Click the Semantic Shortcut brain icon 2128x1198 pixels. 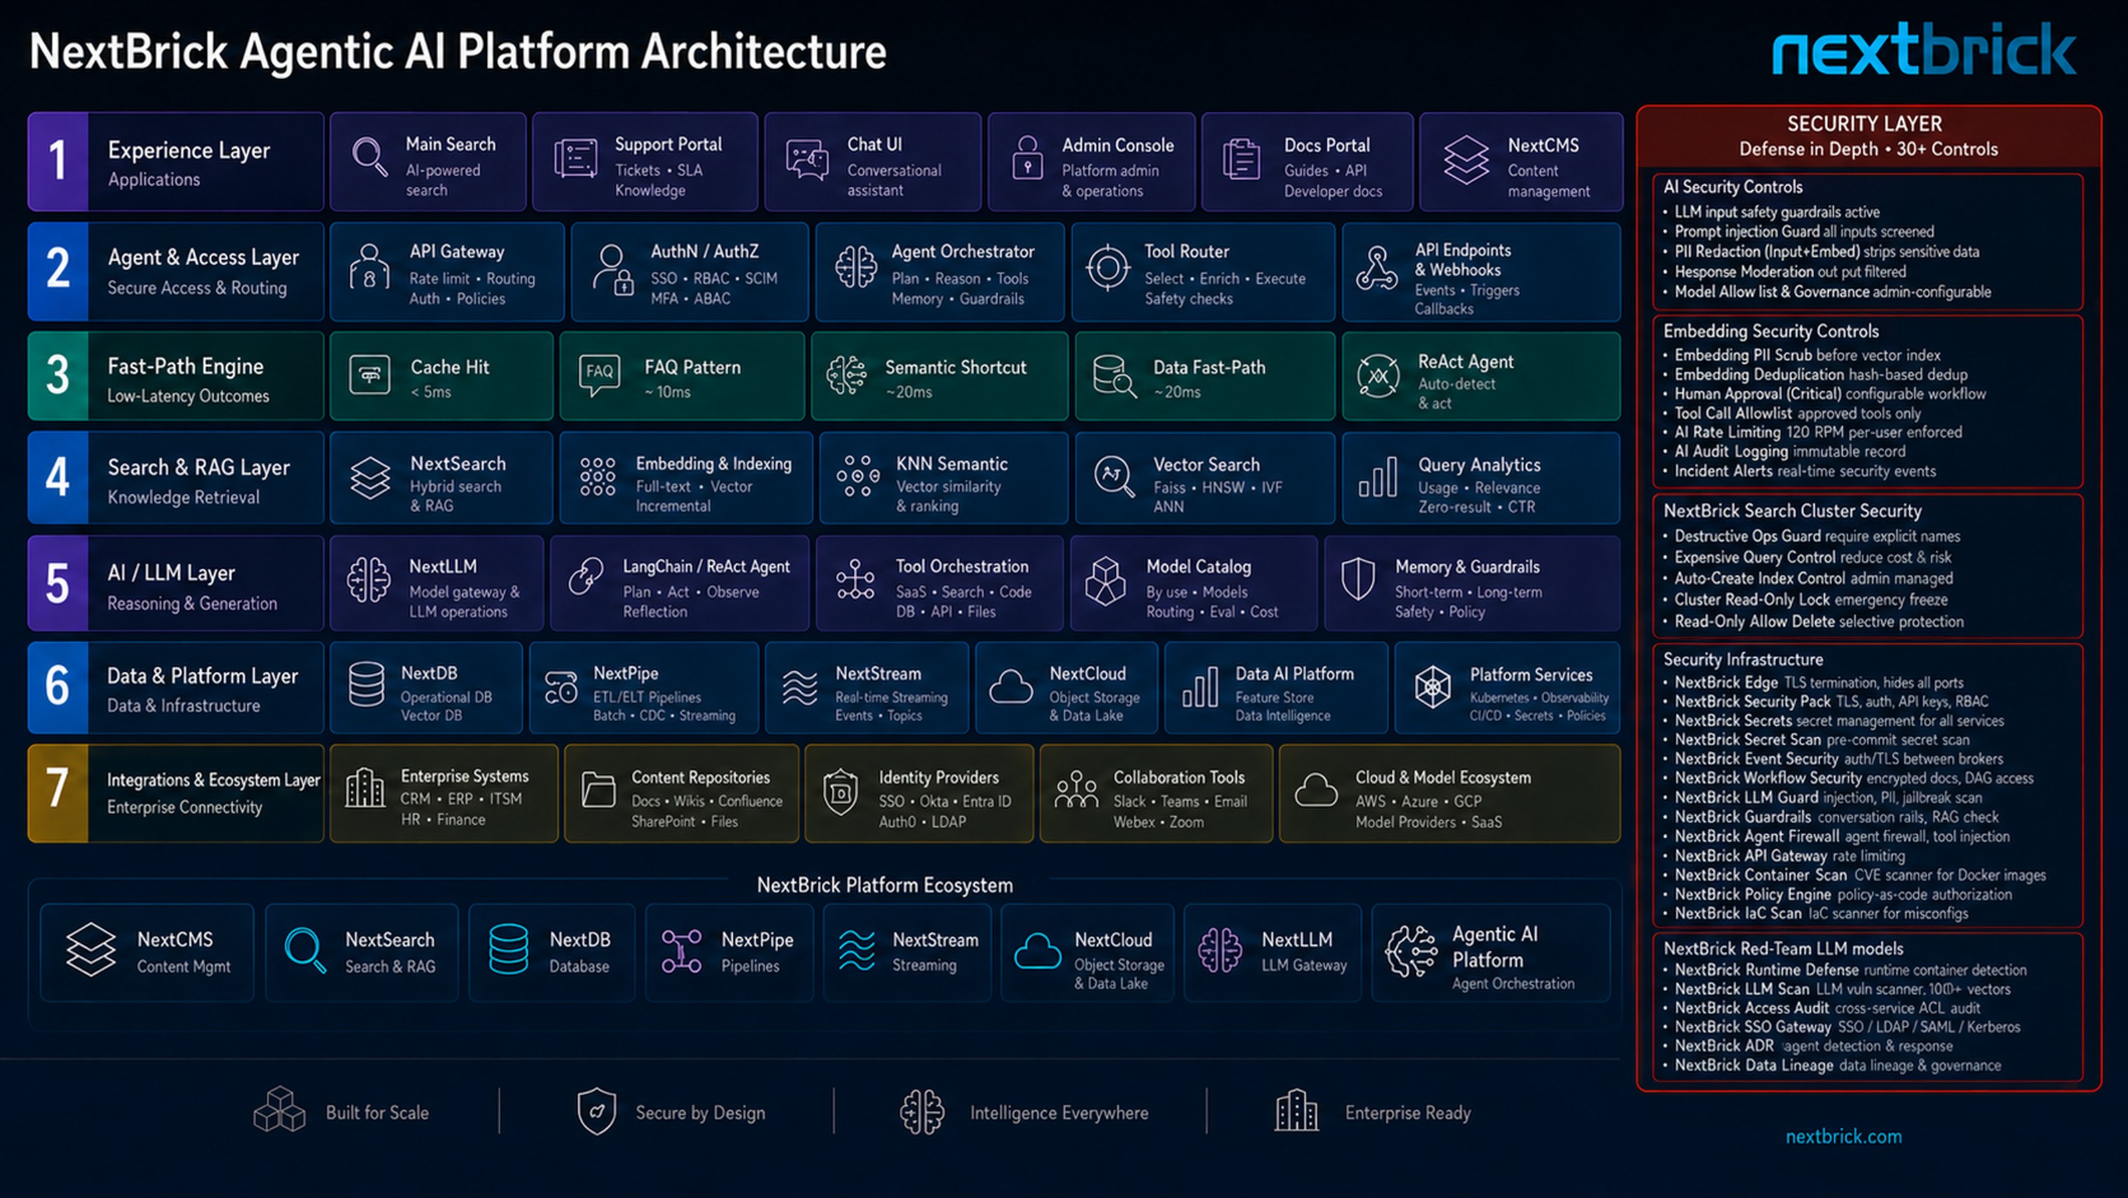click(x=846, y=375)
